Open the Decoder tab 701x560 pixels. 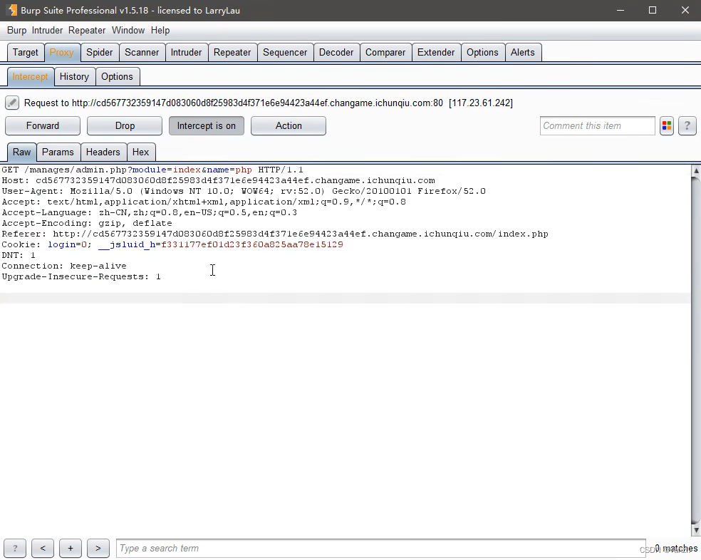pos(336,52)
